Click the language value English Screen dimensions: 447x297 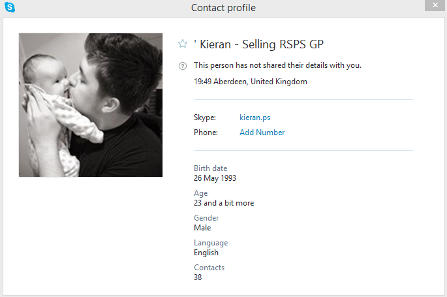pyautogui.click(x=206, y=253)
